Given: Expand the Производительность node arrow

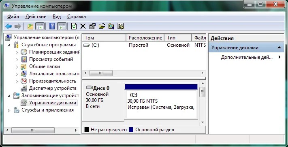Looking at the screenshot, I should pyautogui.click(x=17, y=81).
